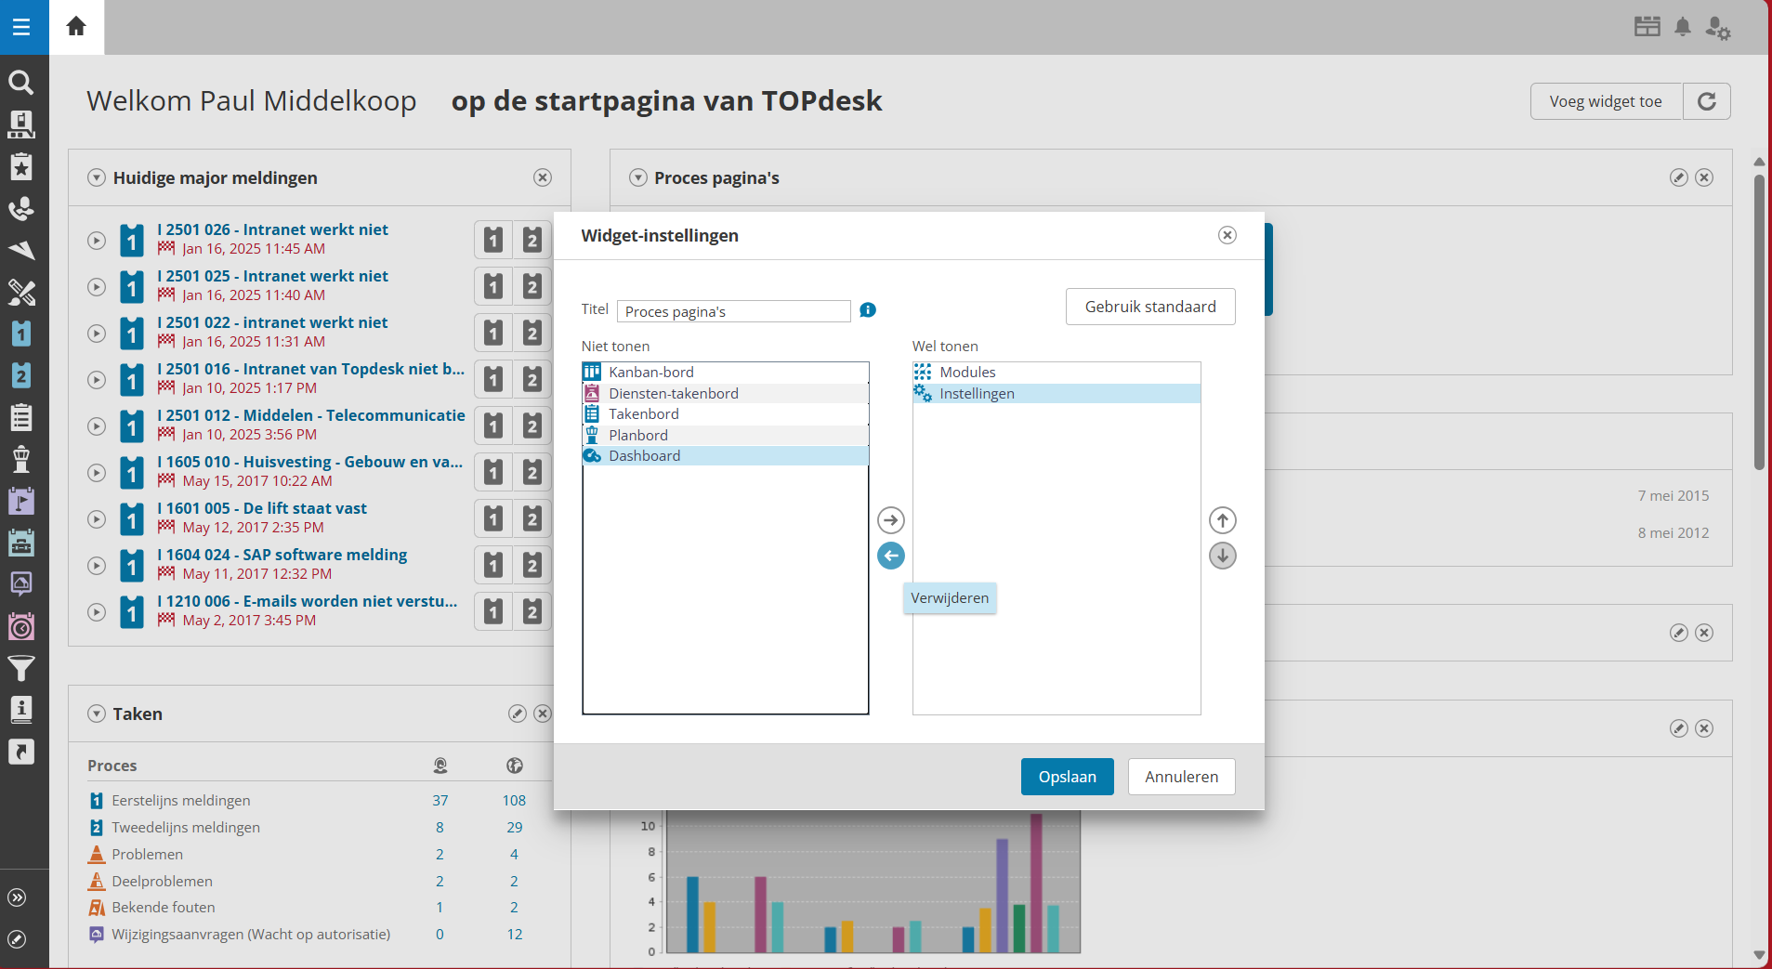Viewport: 1772px width, 969px height.
Task: Select Kanban-bord in Niet tonen list
Action: (x=650, y=372)
